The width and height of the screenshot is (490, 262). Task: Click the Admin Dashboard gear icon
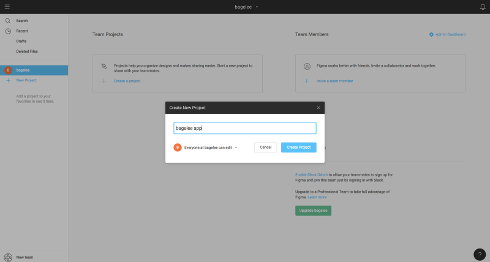click(431, 35)
